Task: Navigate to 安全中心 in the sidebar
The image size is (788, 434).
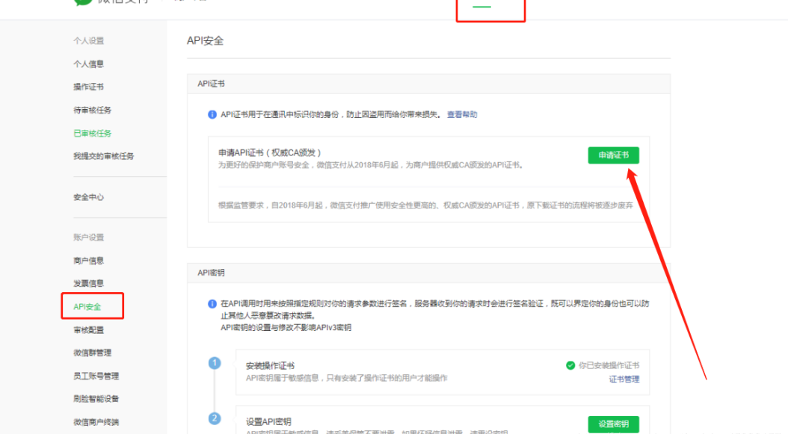Action: pos(88,197)
